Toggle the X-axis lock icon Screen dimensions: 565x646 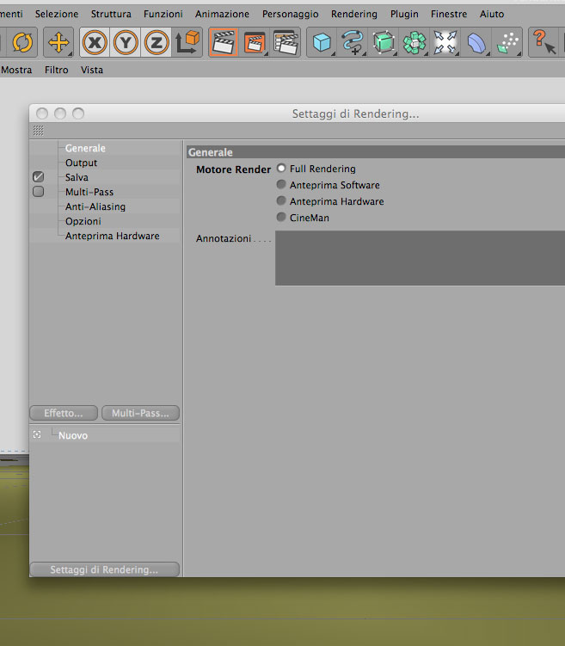coord(95,42)
